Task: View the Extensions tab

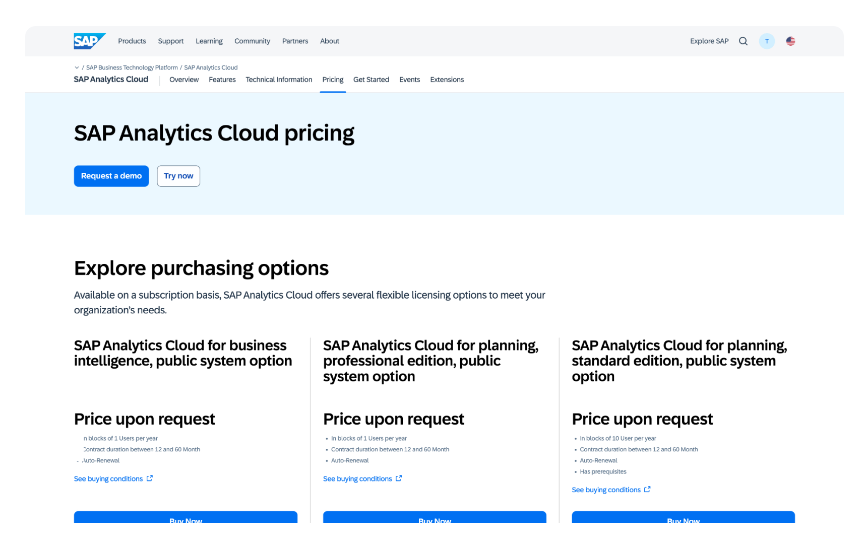Action: [447, 79]
